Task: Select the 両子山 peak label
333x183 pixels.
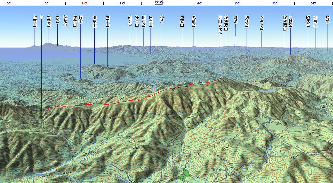Action: point(107,21)
